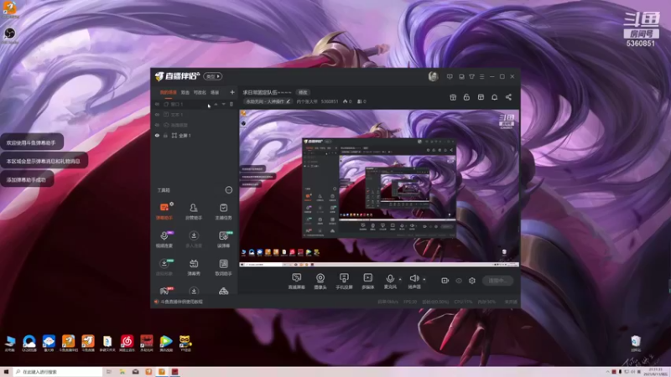671x377 pixels.
Task: Open the 读弹幕 read-danmaku tool
Action: coord(223,240)
